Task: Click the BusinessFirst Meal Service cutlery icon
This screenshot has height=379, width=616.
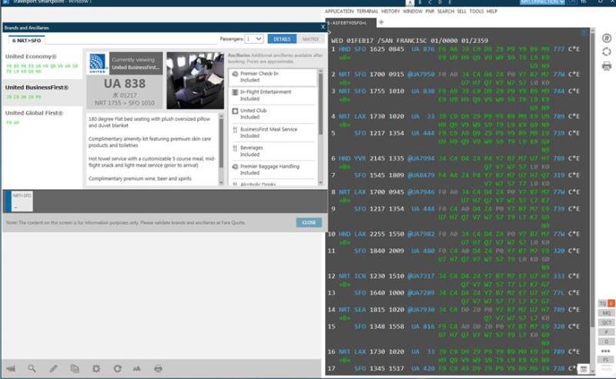Action: [235, 129]
